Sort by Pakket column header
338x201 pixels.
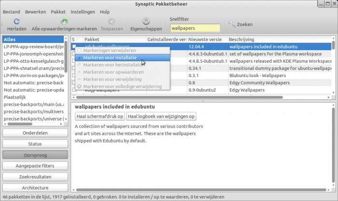click(115, 40)
